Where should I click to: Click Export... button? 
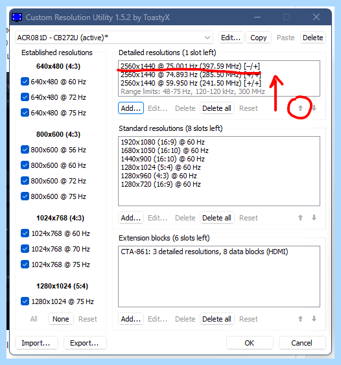pos(85,343)
